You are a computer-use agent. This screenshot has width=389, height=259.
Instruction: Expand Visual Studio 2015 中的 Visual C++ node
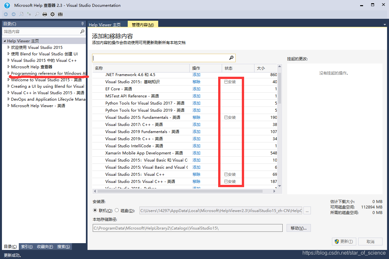[8, 60]
